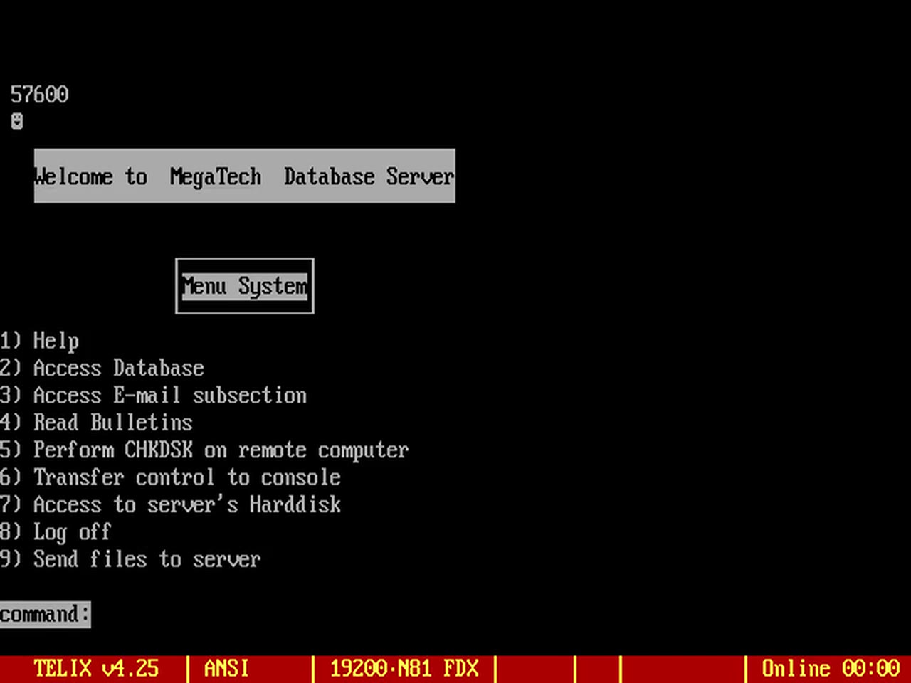911x683 pixels.
Task: Click the Menu System title box
Action: click(245, 286)
